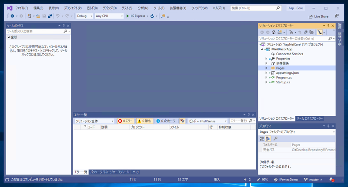The height and width of the screenshot is (187, 348).
Task: Switch to 出力 tab
Action: tap(136, 172)
